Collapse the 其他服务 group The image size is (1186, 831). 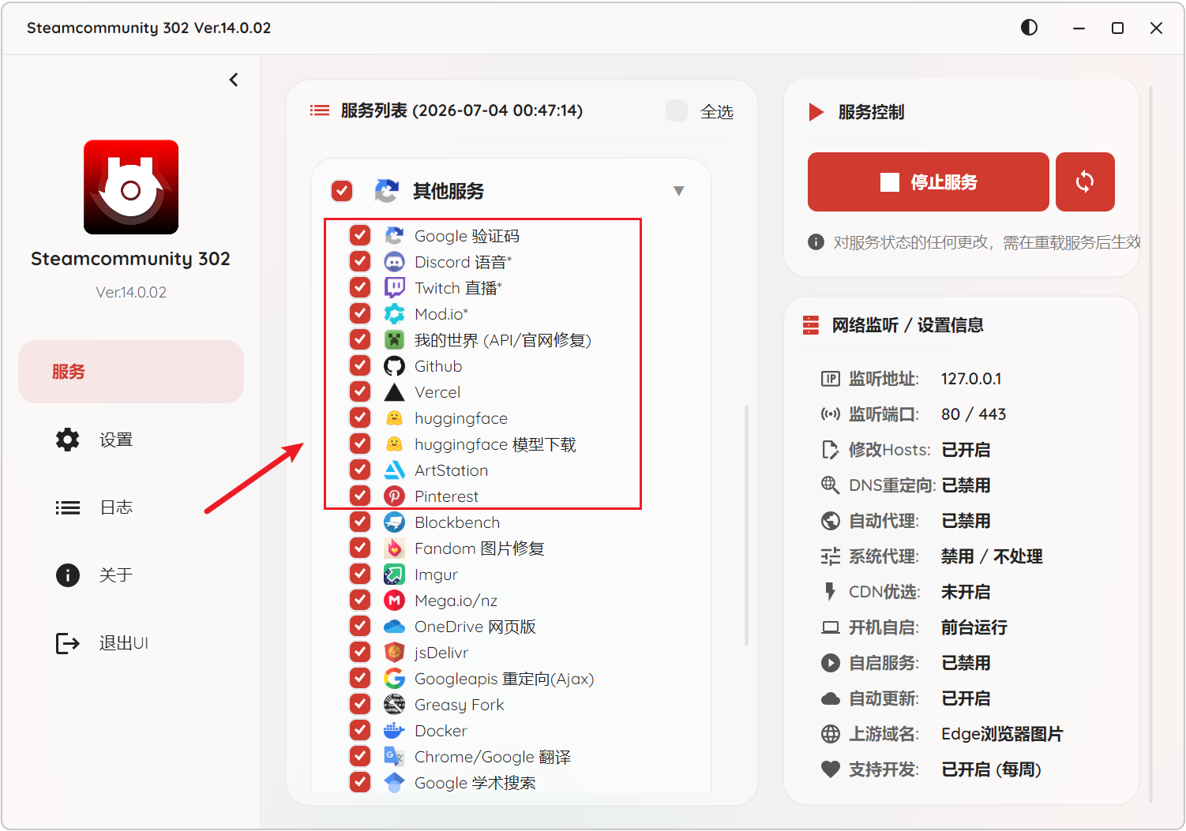(678, 191)
